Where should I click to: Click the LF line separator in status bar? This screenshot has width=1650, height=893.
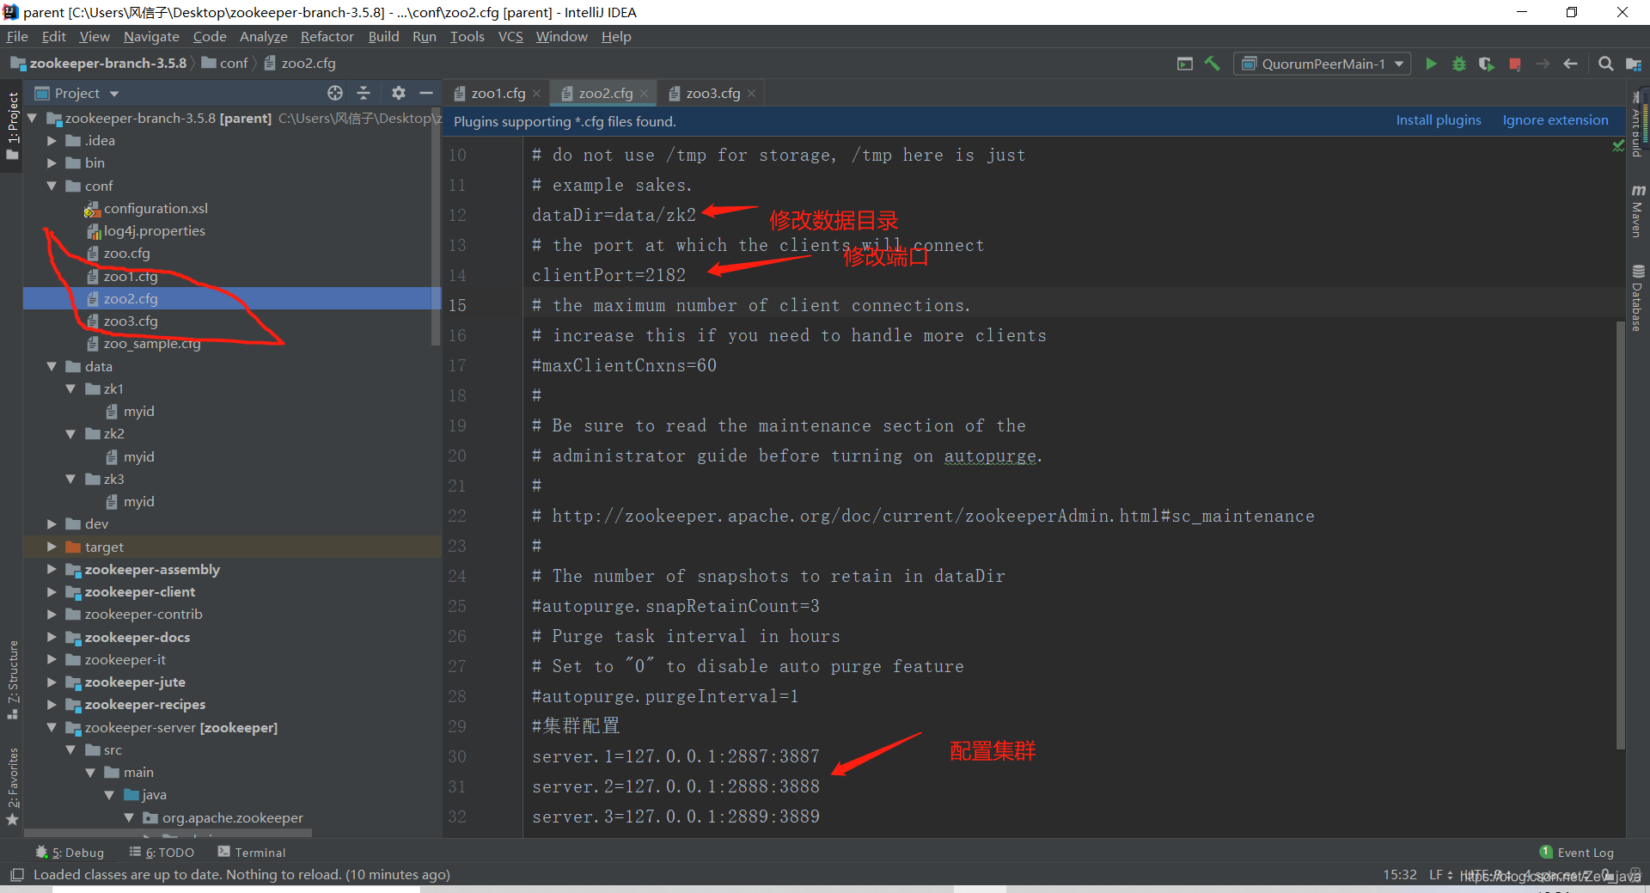(x=1440, y=875)
